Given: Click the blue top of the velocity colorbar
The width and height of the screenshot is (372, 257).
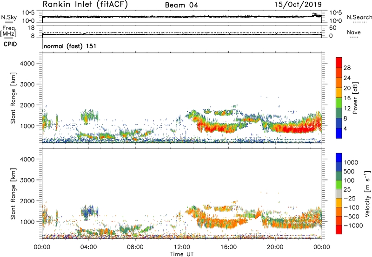Looking at the screenshot, I should coord(339,158).
